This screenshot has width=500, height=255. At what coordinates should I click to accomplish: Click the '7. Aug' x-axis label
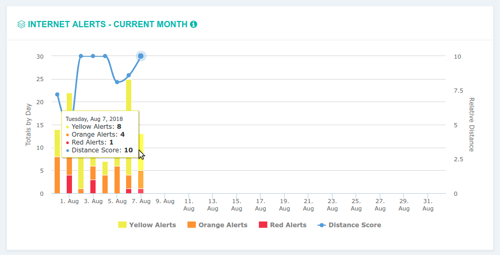click(141, 201)
